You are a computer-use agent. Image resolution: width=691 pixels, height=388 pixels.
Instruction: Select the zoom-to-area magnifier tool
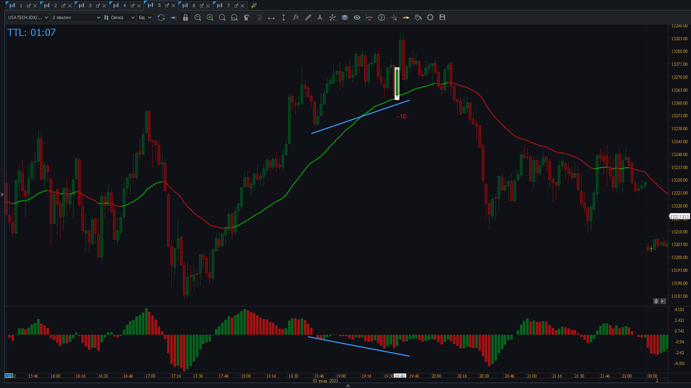pyautogui.click(x=234, y=18)
